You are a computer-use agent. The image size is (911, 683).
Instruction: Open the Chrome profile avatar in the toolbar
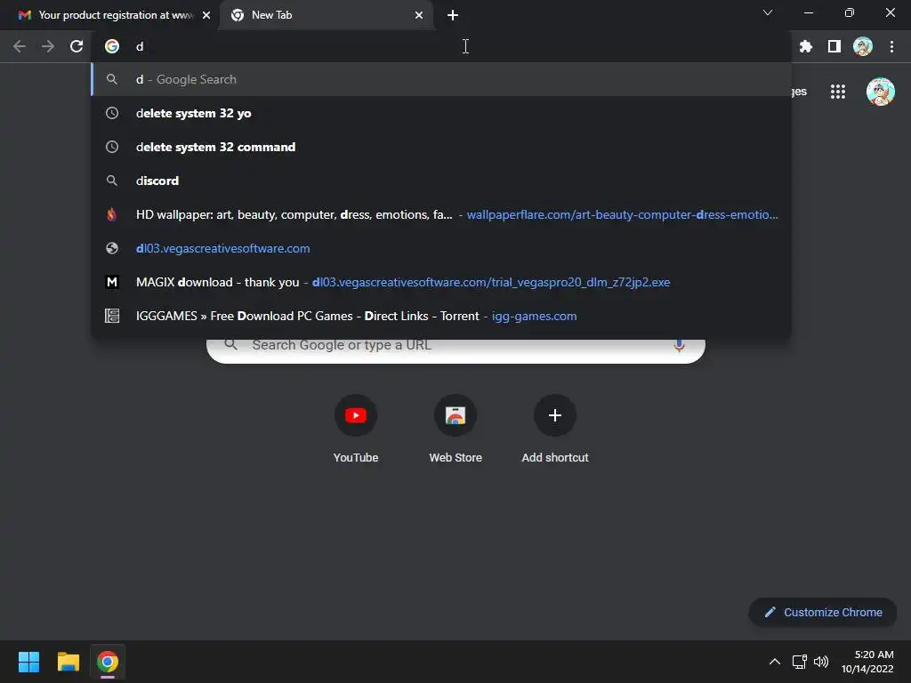863,46
